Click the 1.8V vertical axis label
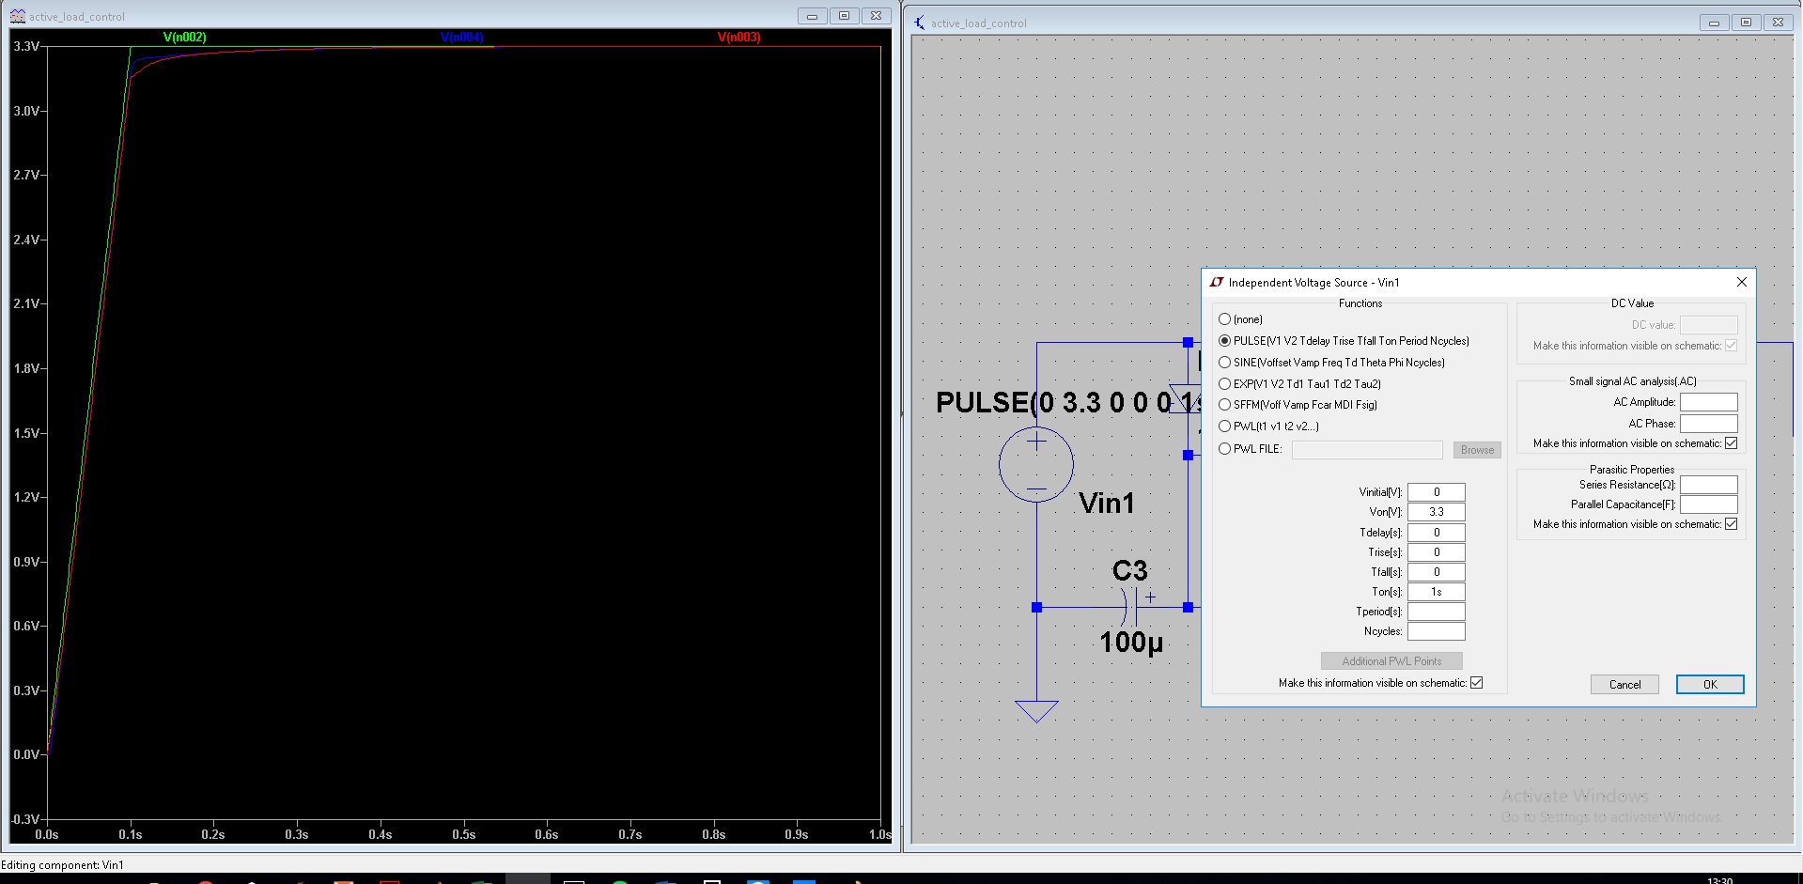The image size is (1803, 884). click(26, 368)
